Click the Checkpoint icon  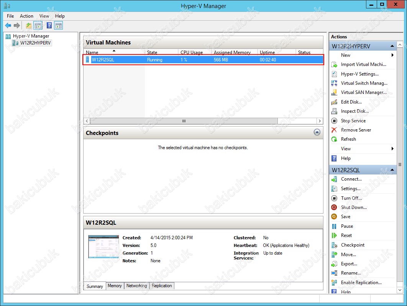point(334,245)
